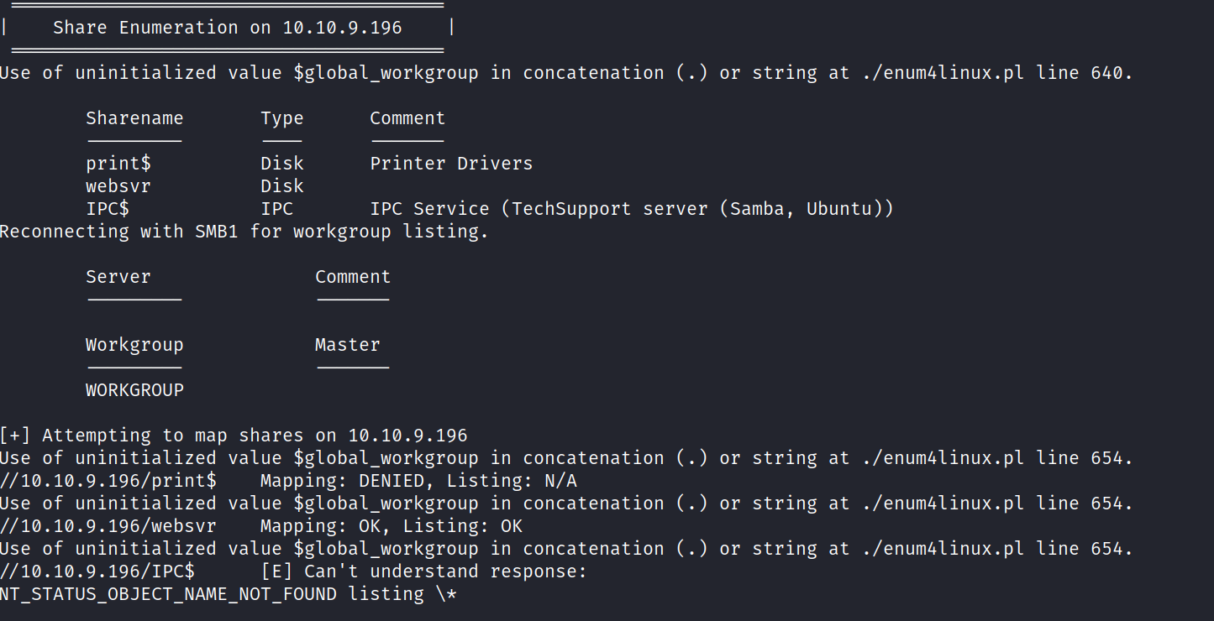Screen dimensions: 1214x621
Task: Select the "Sharename" column header
Action: click(x=134, y=118)
